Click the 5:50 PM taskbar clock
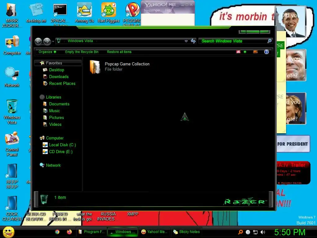The image size is (317, 238). 290,232
